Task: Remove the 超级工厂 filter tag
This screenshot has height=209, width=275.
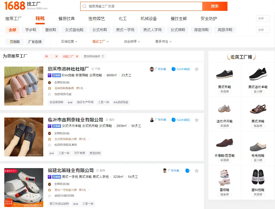Action: (77, 56)
